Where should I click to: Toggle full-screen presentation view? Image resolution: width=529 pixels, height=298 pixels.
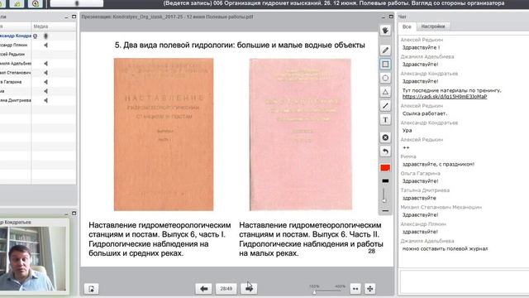pos(369,289)
